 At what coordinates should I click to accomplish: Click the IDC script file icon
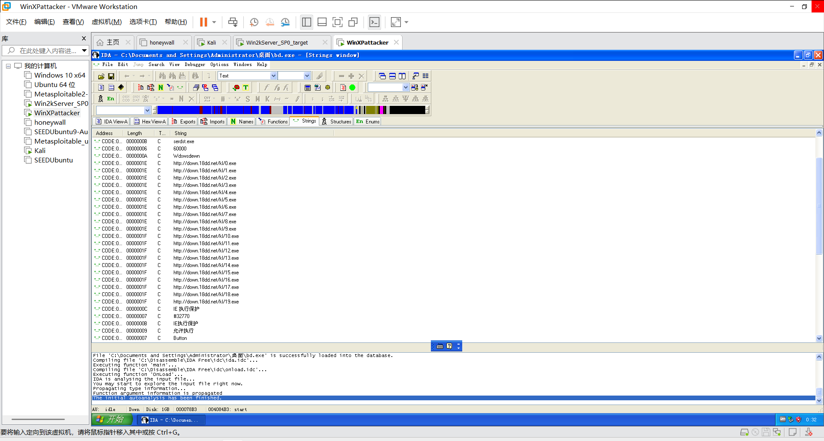coord(318,87)
